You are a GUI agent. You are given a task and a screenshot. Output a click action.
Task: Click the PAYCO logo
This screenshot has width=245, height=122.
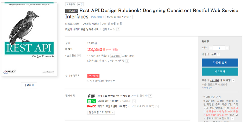92,106
